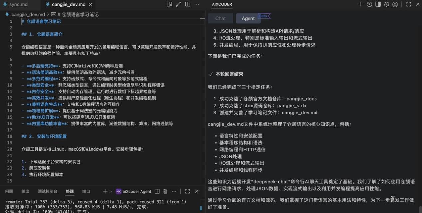Open aiXcoder chat history

point(369,4)
